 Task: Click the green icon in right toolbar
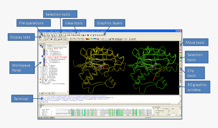[x=180, y=55]
